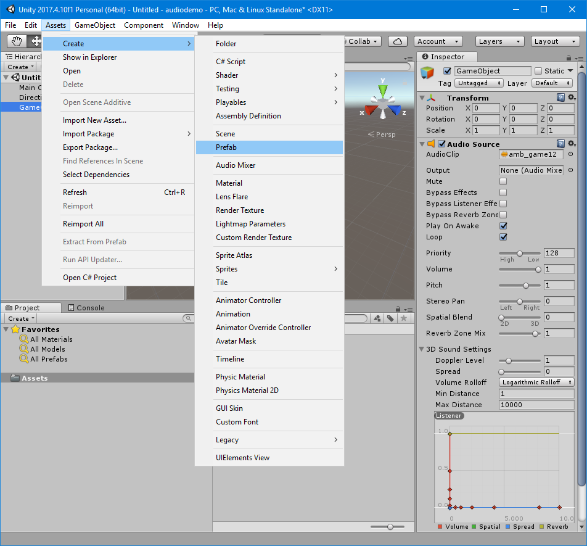Open AudioClip object picker circle
Image resolution: width=587 pixels, height=546 pixels.
click(570, 154)
